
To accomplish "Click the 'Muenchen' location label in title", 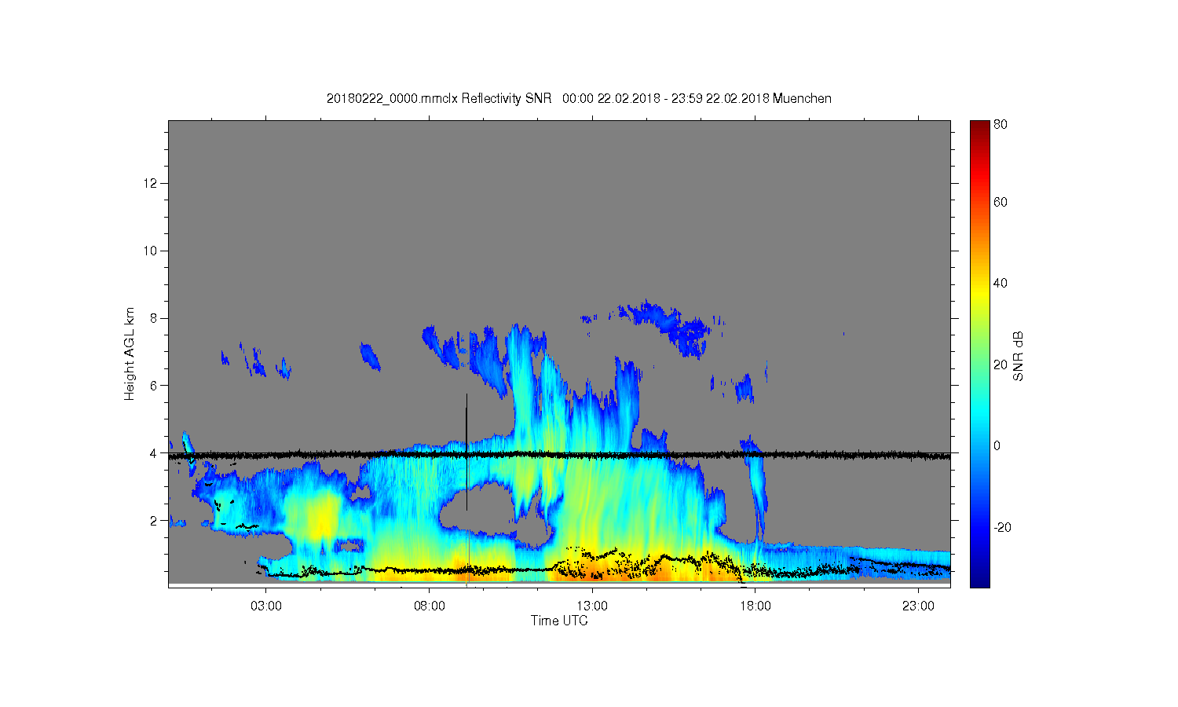I will pyautogui.click(x=802, y=98).
